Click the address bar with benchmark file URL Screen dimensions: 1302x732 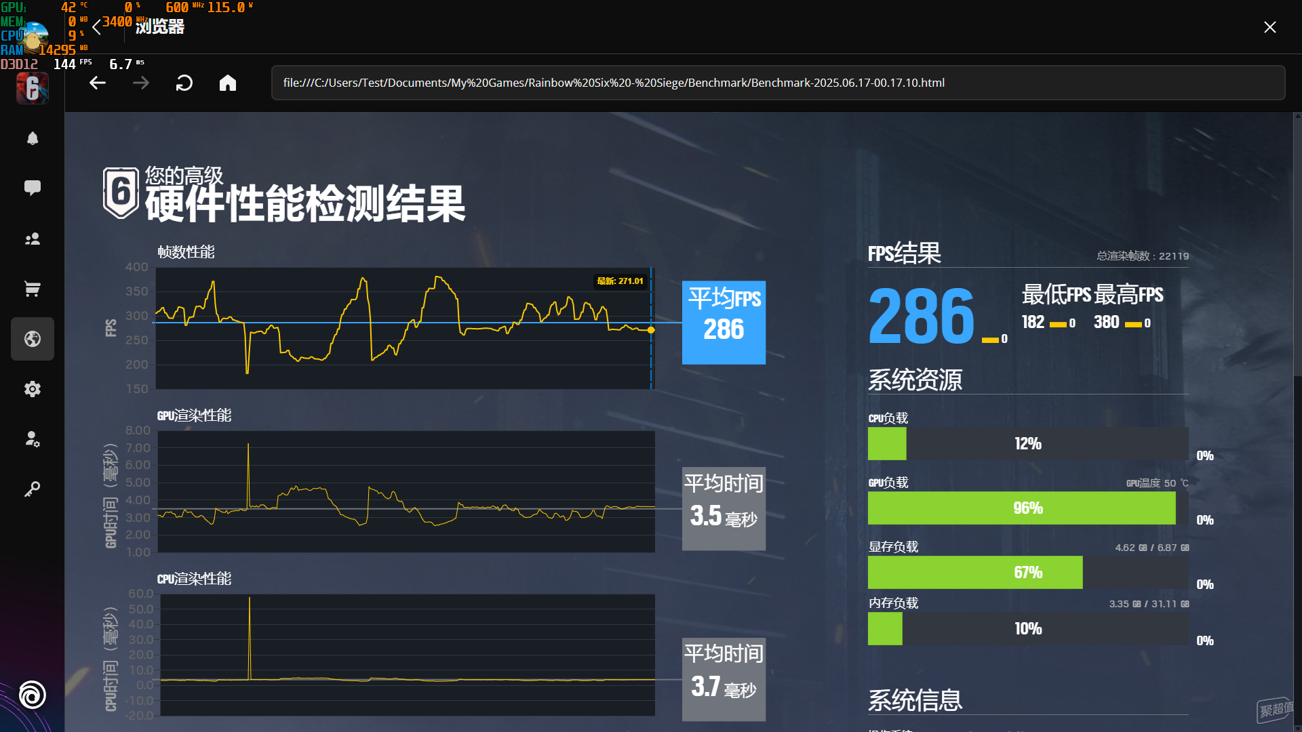778,83
